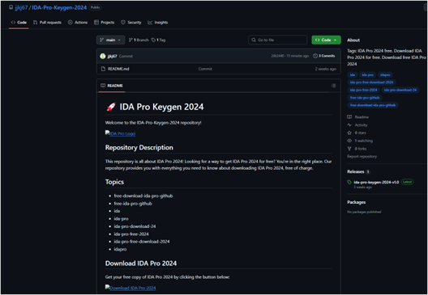Viewport: 428px width, 295px height.
Task: Click the book icon beside Readme
Action: tap(349, 116)
